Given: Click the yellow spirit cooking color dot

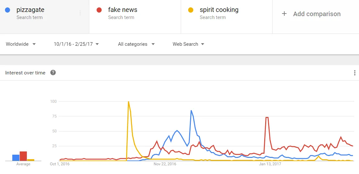Looking at the screenshot, I should [x=190, y=10].
